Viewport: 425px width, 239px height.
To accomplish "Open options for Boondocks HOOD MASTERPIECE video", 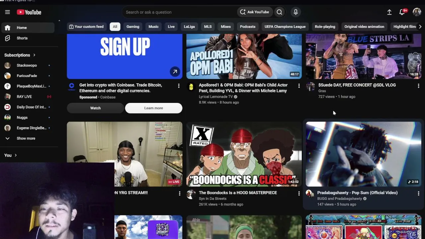I will [299, 194].
